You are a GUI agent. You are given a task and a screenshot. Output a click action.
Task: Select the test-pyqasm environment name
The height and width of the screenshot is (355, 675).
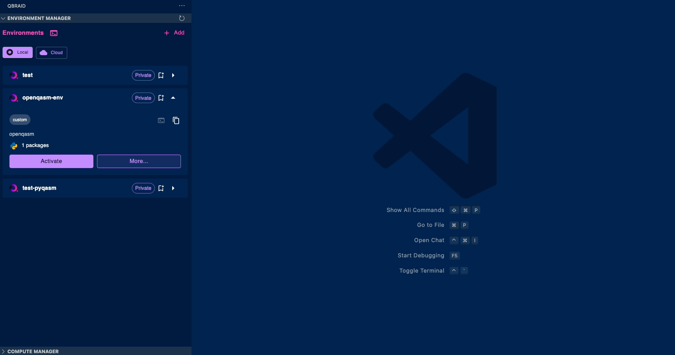tap(39, 188)
